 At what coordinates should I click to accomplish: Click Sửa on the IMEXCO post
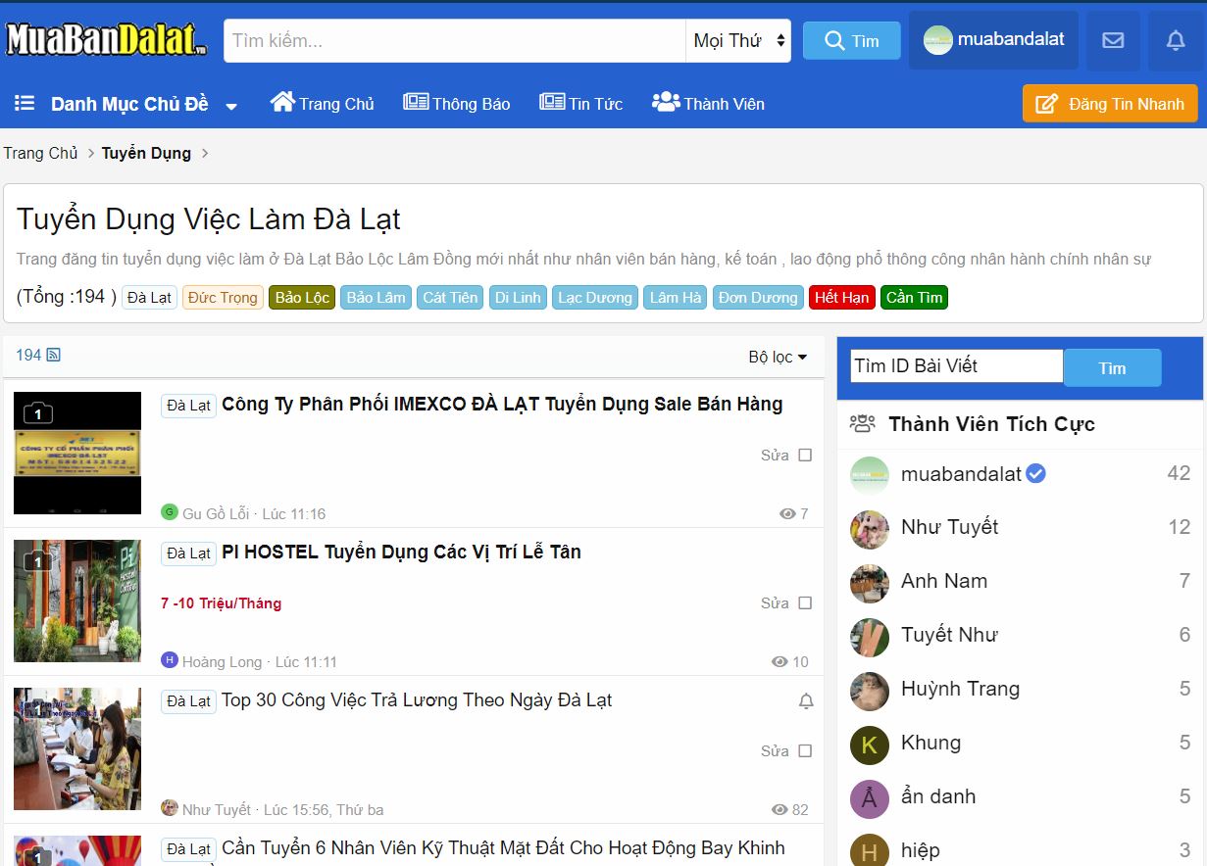[x=775, y=456]
